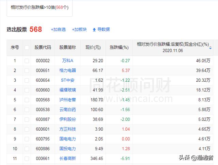
Task: Click the 序号 column header
Action: click(15, 48)
